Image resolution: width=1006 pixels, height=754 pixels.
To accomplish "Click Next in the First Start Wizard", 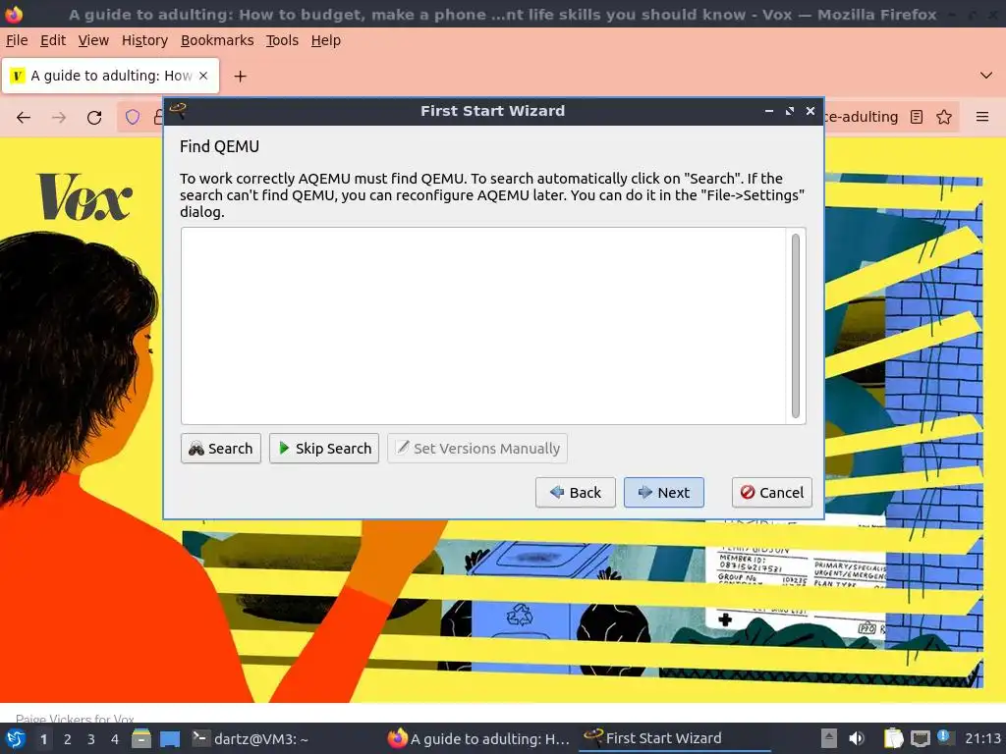I will tap(664, 493).
